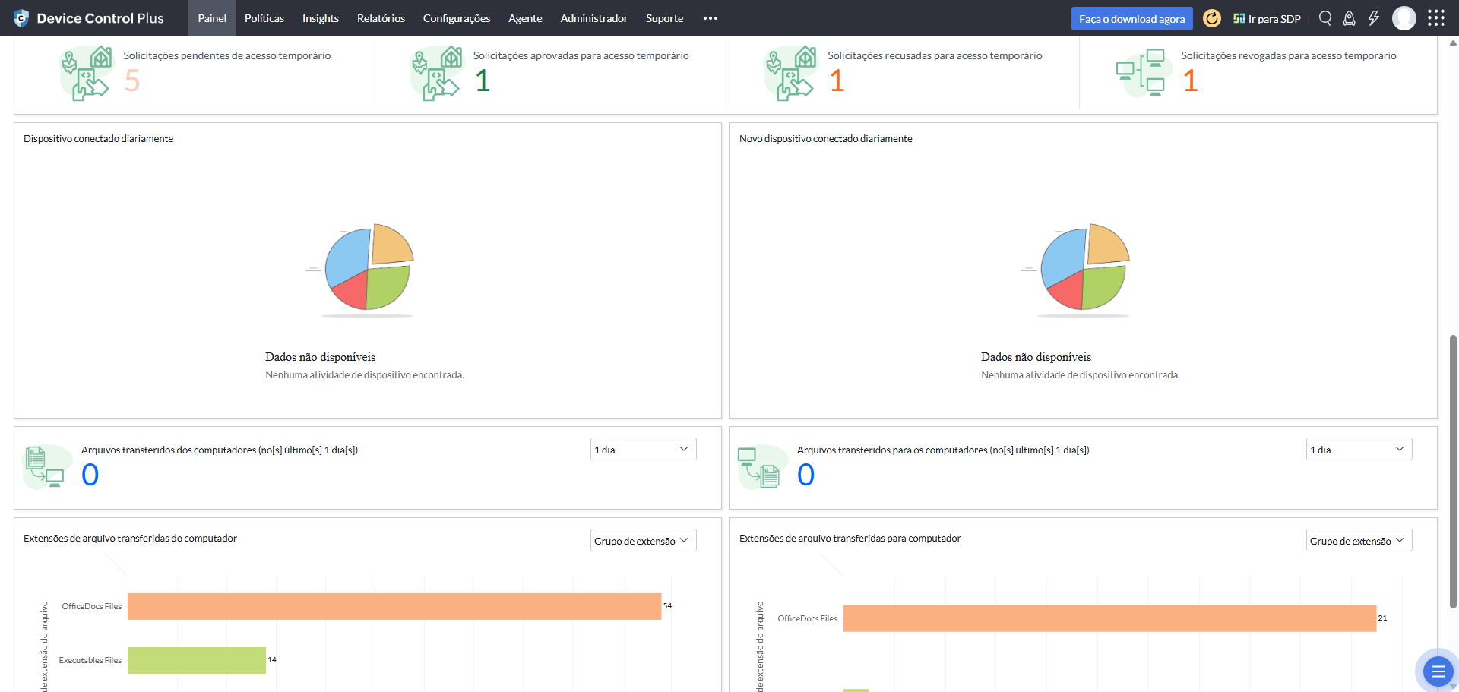The image size is (1459, 692).
Task: Click 'Ir para SDP' link
Action: [1267, 19]
